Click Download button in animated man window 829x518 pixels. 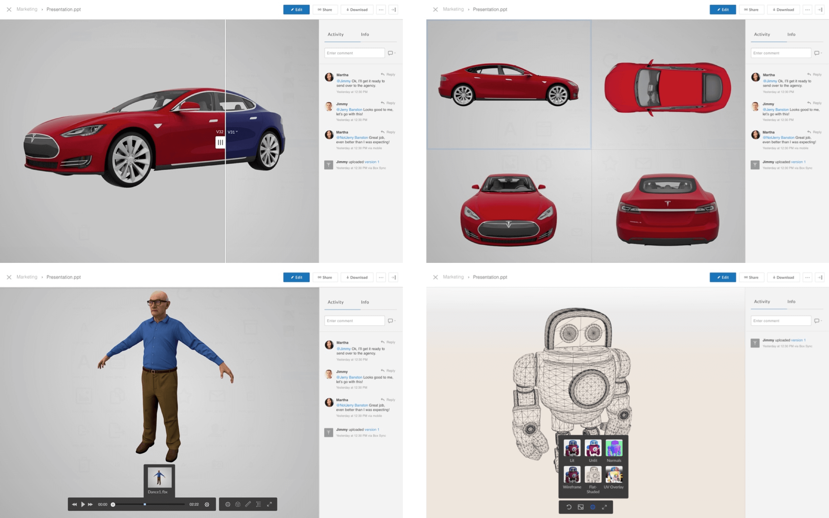pyautogui.click(x=357, y=277)
